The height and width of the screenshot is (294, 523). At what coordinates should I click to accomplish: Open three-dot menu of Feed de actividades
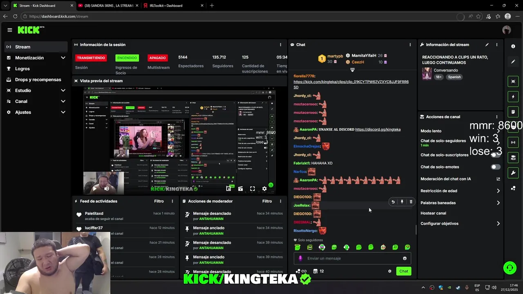click(172, 201)
